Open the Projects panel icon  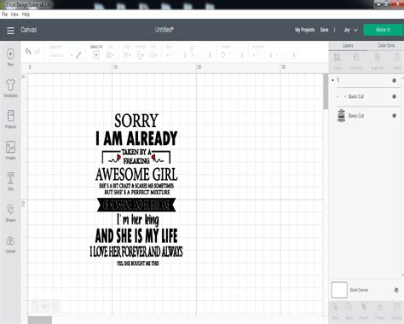coord(10,116)
